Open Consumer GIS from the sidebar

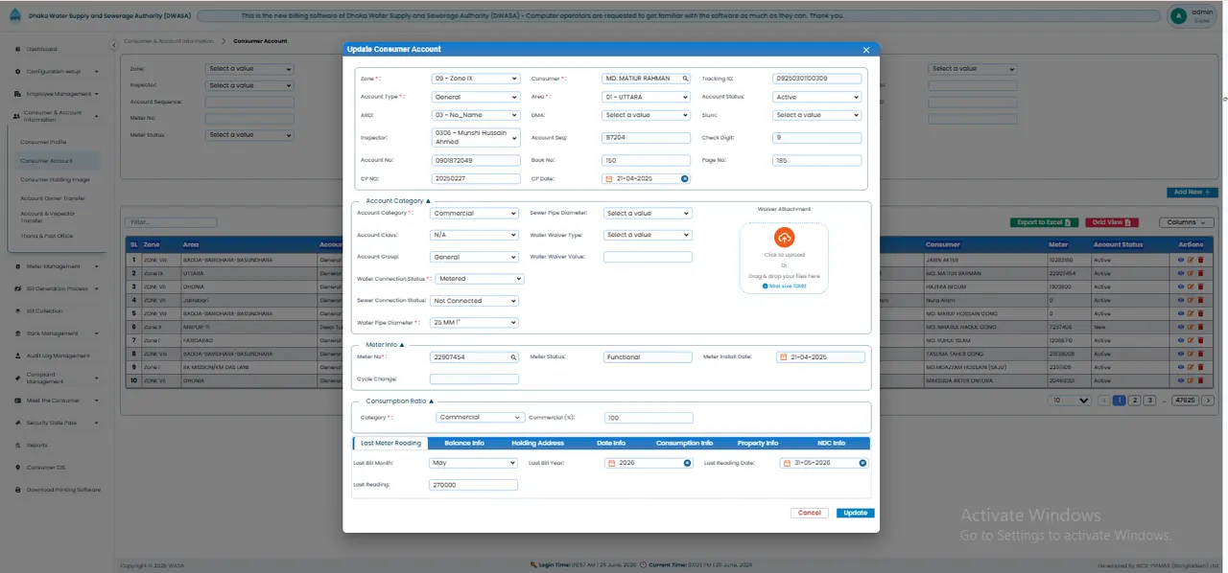click(45, 468)
